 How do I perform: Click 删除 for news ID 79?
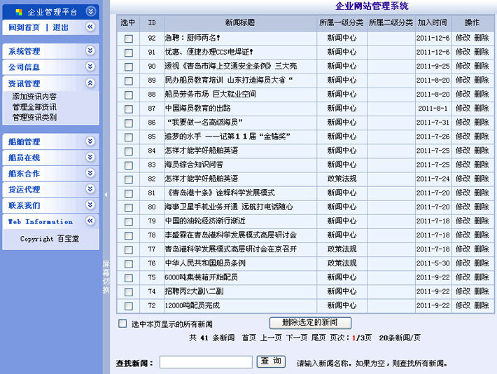[481, 221]
